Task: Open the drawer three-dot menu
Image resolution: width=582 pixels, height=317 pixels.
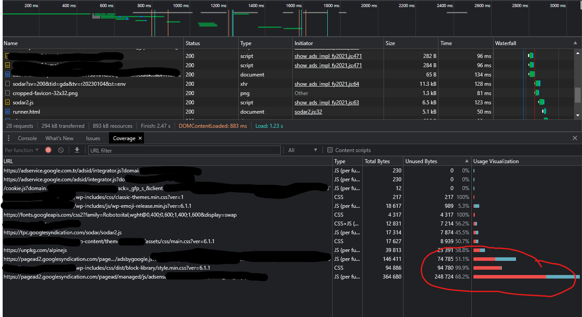Action: tap(8, 138)
